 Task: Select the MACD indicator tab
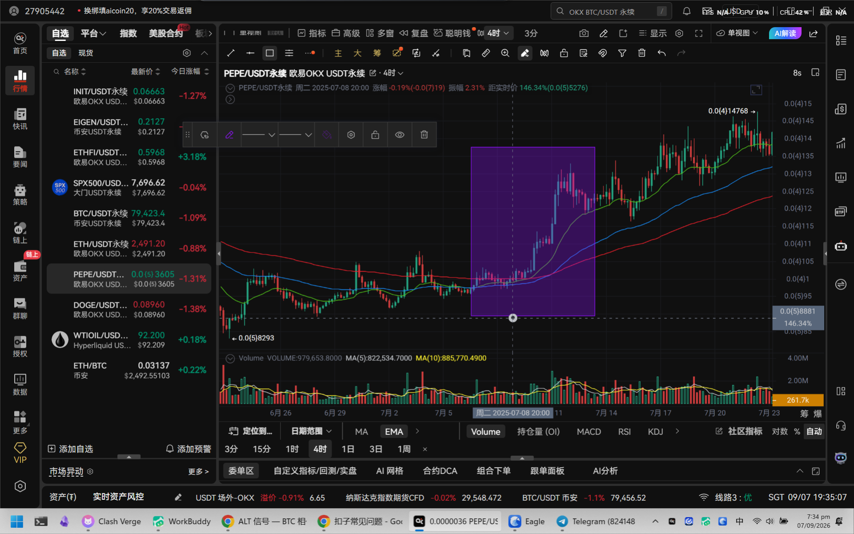click(x=589, y=432)
